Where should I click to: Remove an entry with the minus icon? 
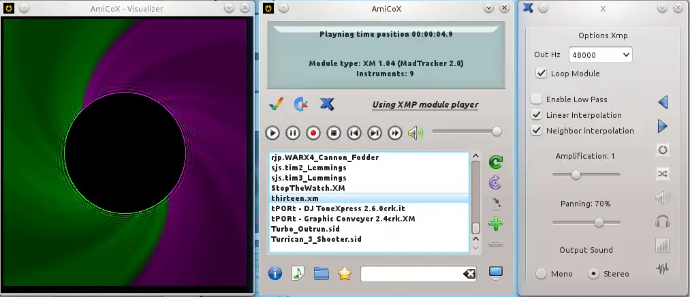click(x=496, y=244)
